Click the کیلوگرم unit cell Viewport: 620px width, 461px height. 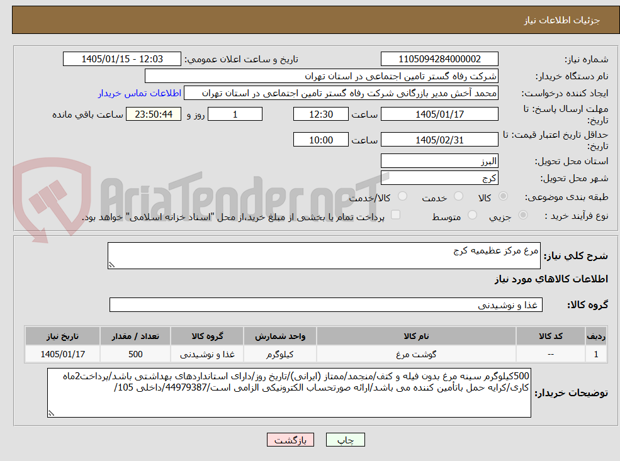point(280,354)
